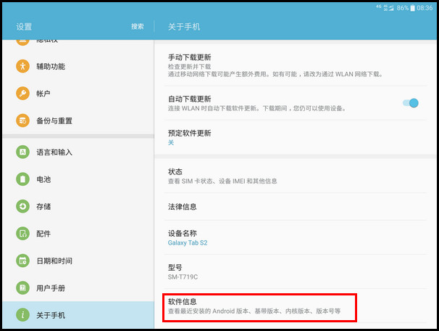Open 辅助功能 settings
Image resolution: width=439 pixels, height=331 pixels.
[x=78, y=67]
